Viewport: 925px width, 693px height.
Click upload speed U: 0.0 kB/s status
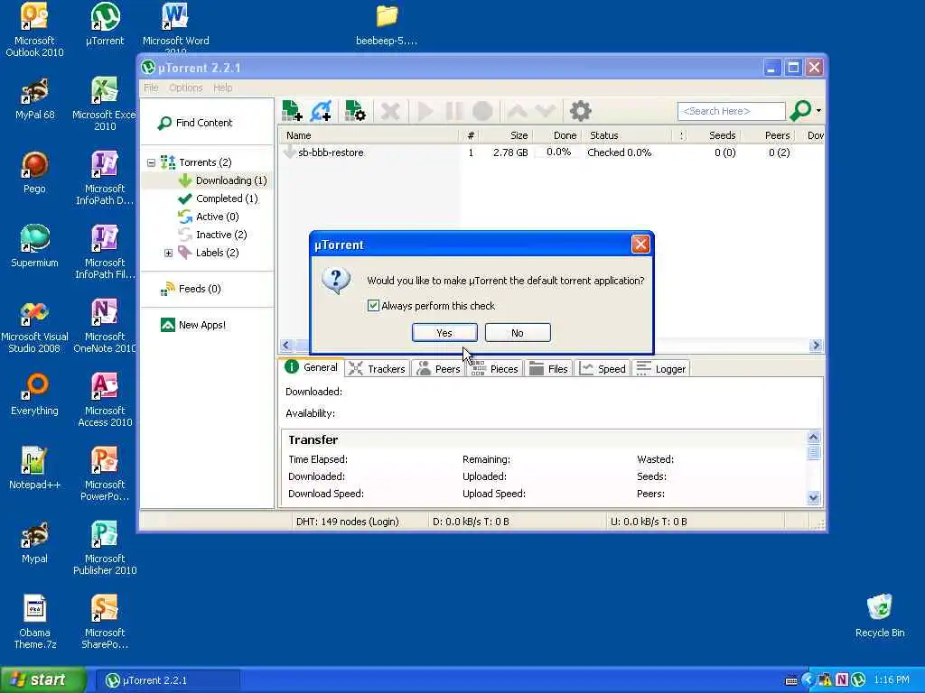[649, 522]
